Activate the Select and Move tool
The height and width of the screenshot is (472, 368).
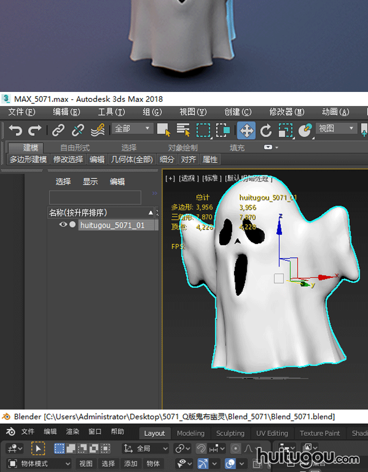(246, 130)
